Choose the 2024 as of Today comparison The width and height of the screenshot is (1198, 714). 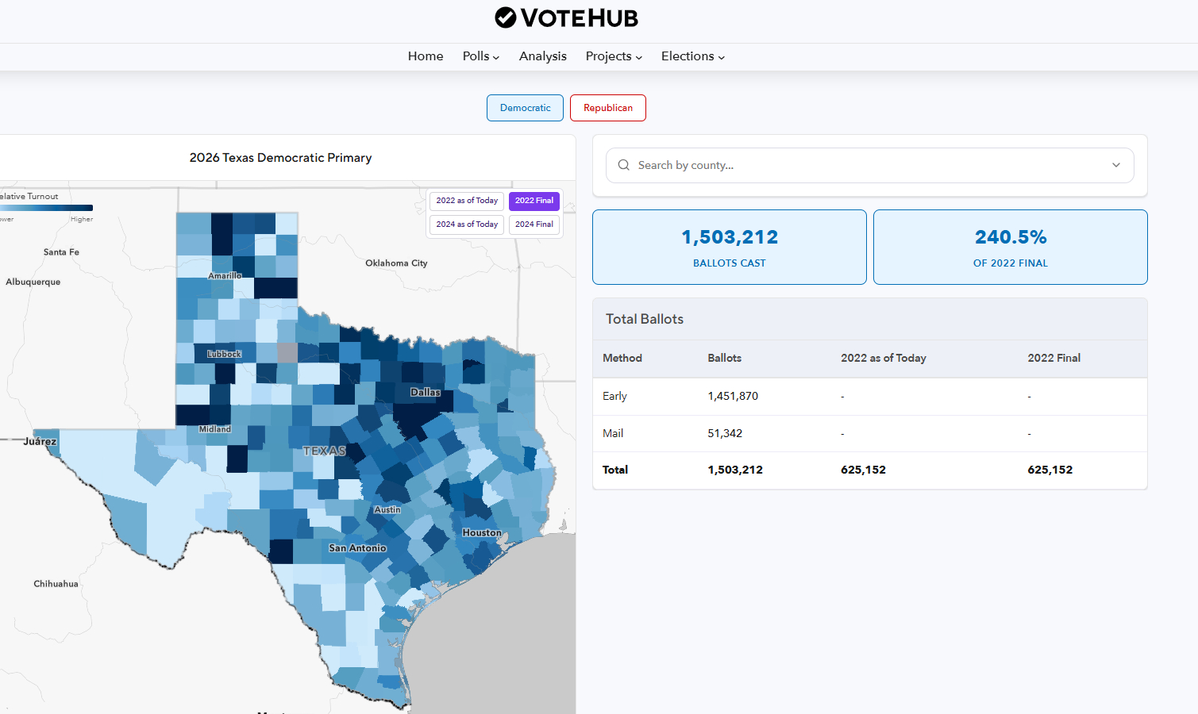pyautogui.click(x=467, y=225)
